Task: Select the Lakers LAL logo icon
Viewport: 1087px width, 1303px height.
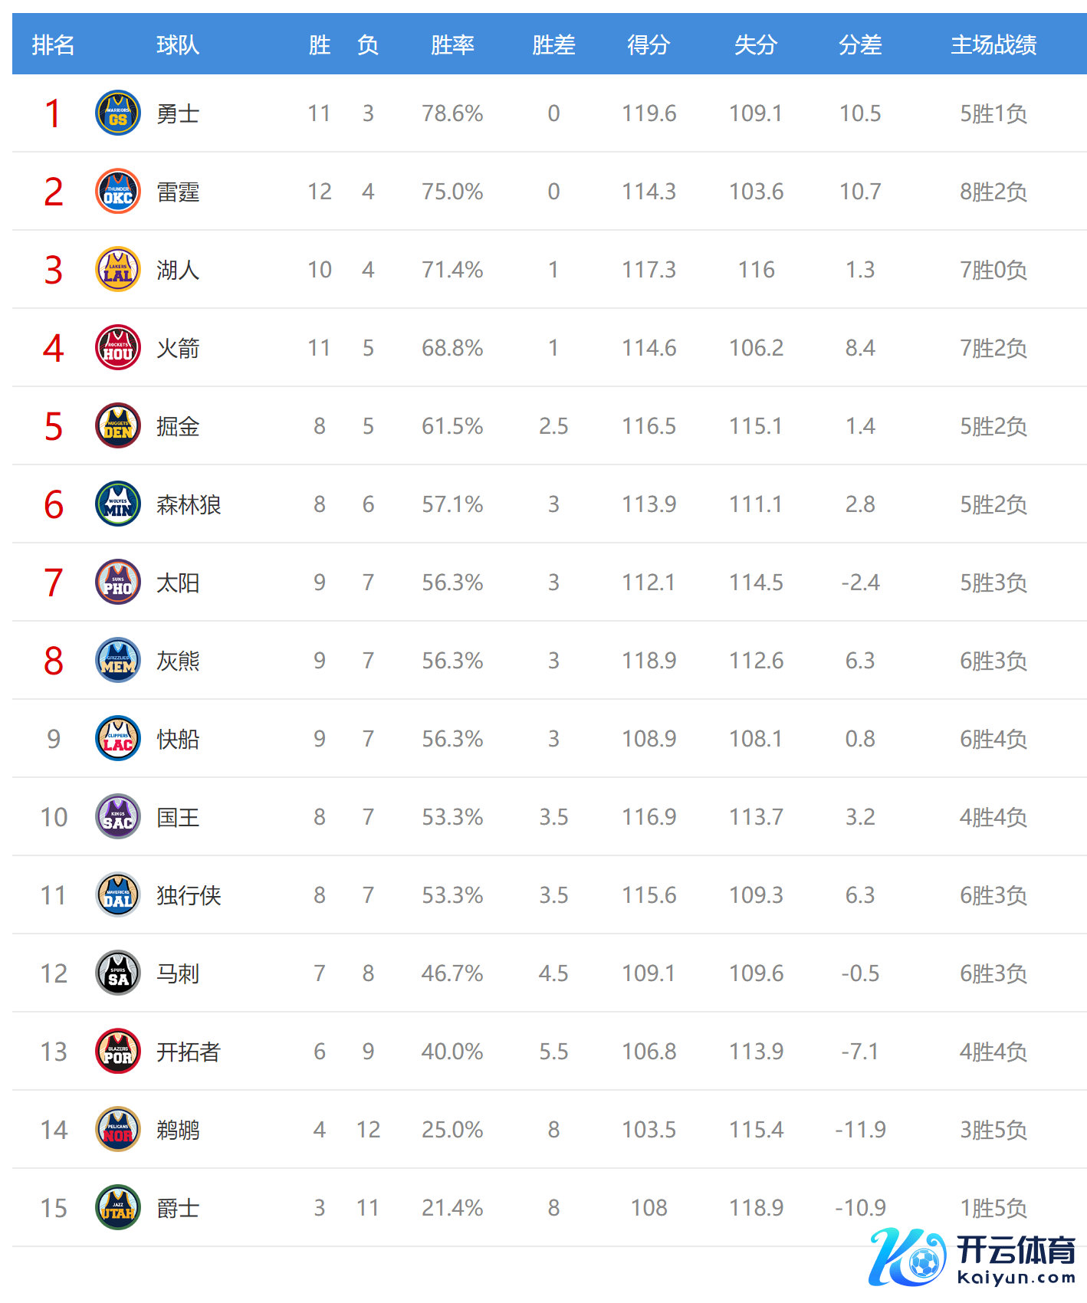Action: pyautogui.click(x=118, y=269)
